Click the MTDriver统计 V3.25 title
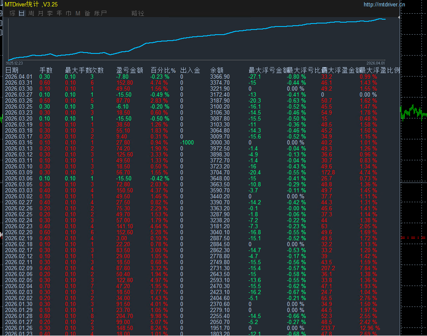 [31, 4]
